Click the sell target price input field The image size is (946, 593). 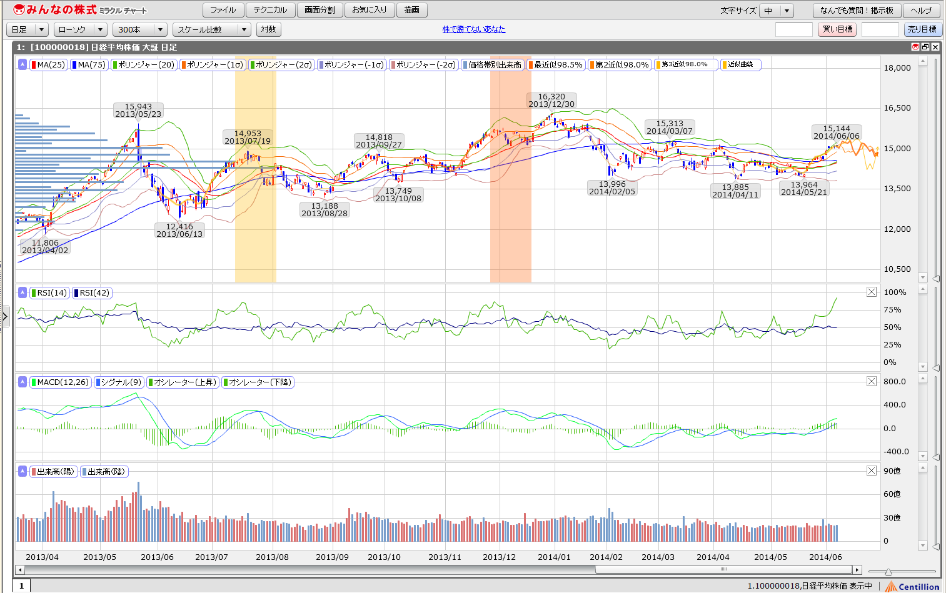pyautogui.click(x=880, y=29)
